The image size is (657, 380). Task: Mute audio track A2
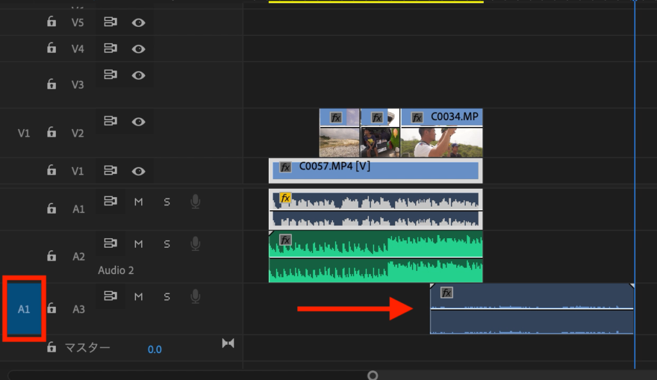click(x=139, y=244)
